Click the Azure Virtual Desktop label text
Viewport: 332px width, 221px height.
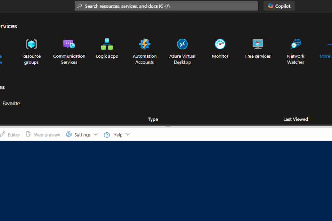tap(182, 59)
